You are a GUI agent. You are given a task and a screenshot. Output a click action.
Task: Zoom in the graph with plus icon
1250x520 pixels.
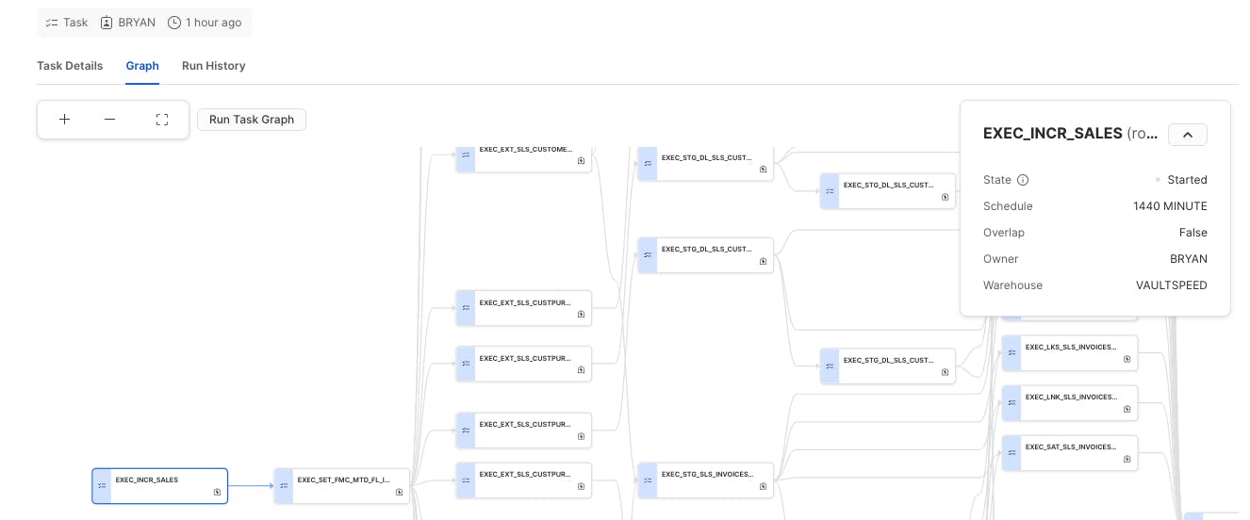pos(64,120)
